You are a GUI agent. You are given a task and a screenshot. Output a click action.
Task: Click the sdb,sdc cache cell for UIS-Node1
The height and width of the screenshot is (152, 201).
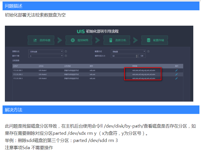pos(92,70)
